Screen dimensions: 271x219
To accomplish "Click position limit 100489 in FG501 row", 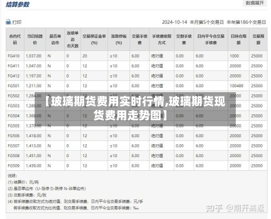I will coord(236,86).
